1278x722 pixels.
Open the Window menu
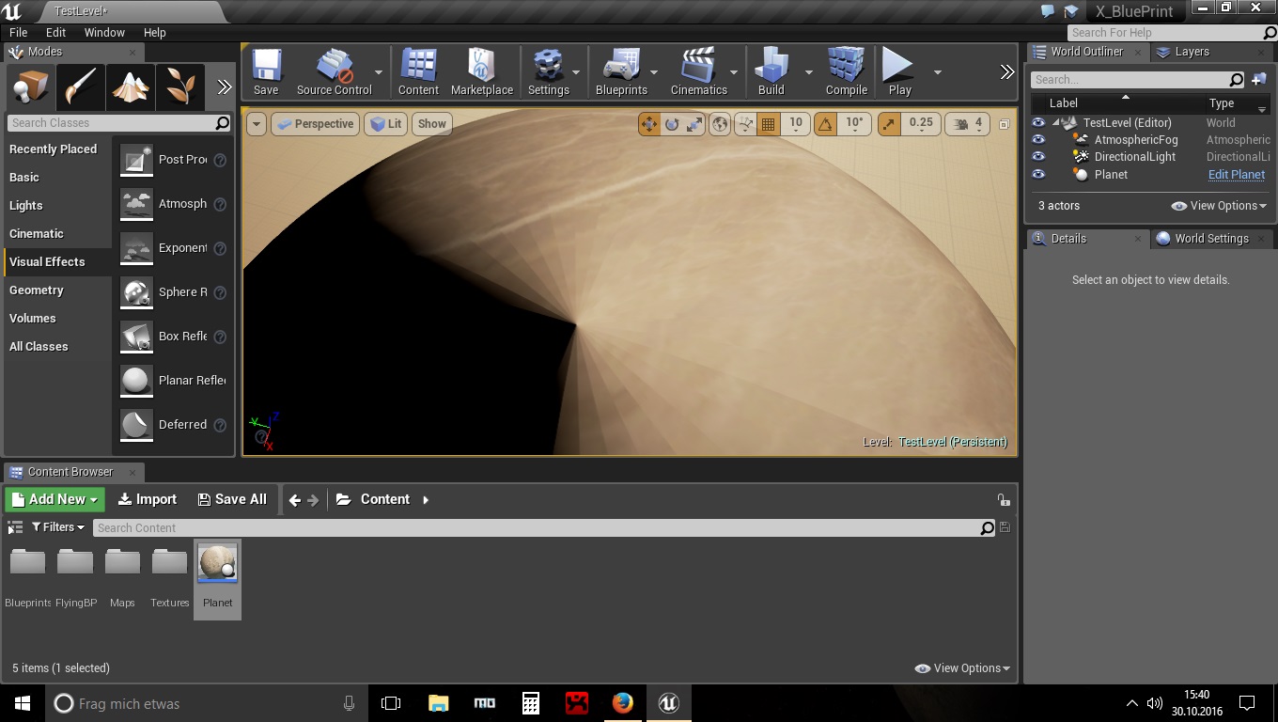(x=104, y=32)
